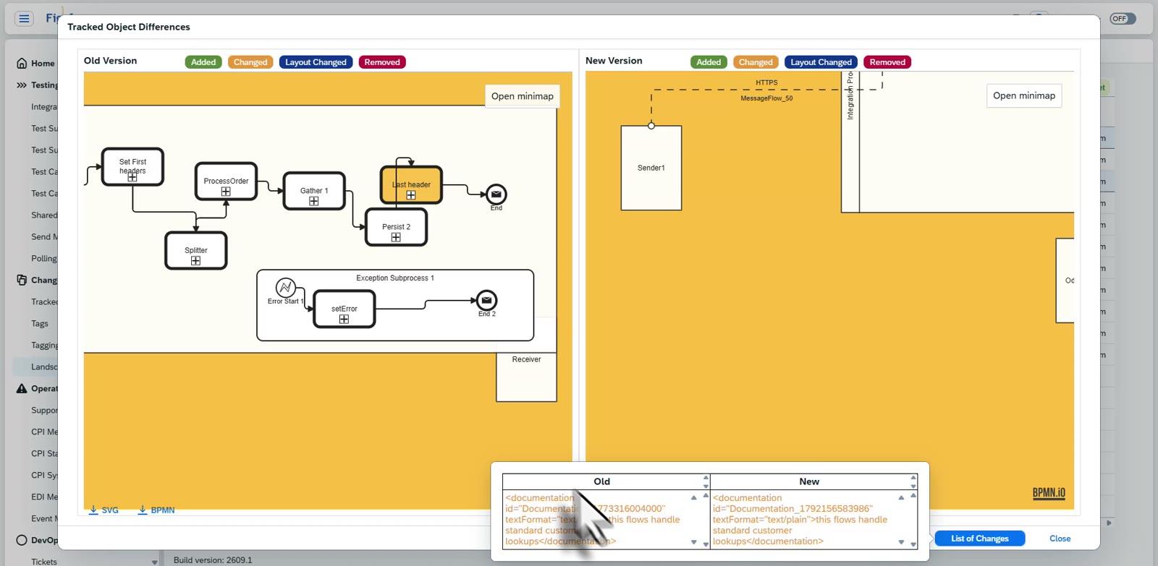
Task: Click Old column header sort arrows
Action: click(x=706, y=481)
